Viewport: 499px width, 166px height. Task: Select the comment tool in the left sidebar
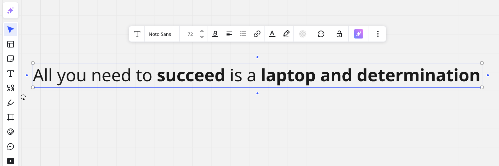11,146
